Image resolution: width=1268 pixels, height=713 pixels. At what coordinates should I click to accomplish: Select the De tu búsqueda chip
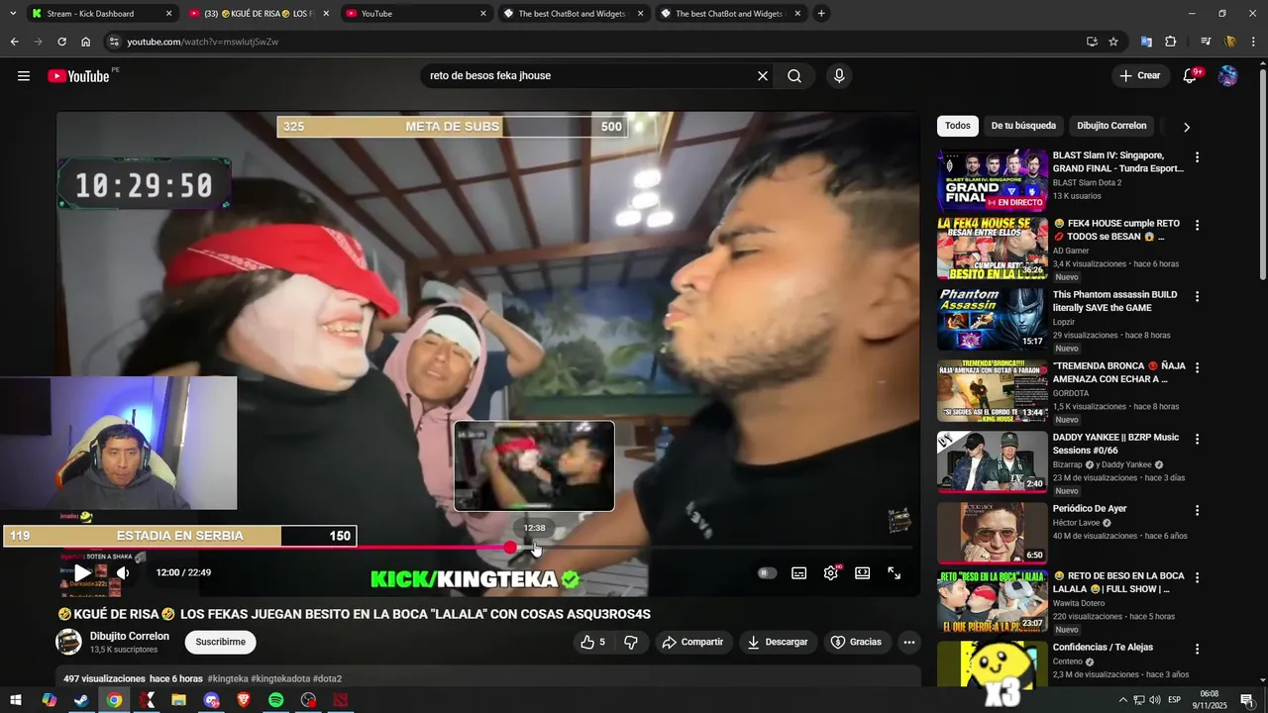(x=1023, y=126)
